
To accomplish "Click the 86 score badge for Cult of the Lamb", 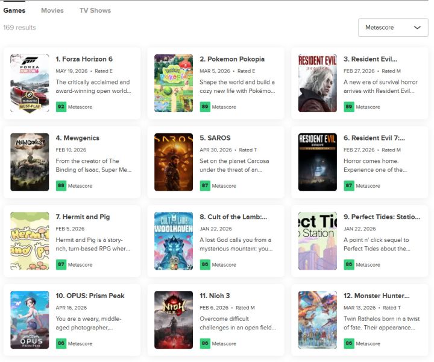I will 205,265.
